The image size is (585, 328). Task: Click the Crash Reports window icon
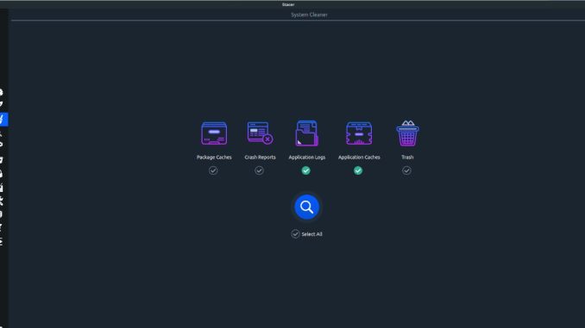point(260,133)
